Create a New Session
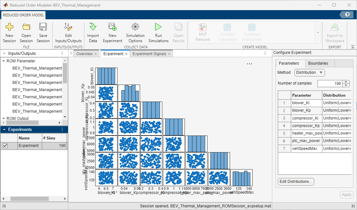357x210 pixels. (9, 32)
